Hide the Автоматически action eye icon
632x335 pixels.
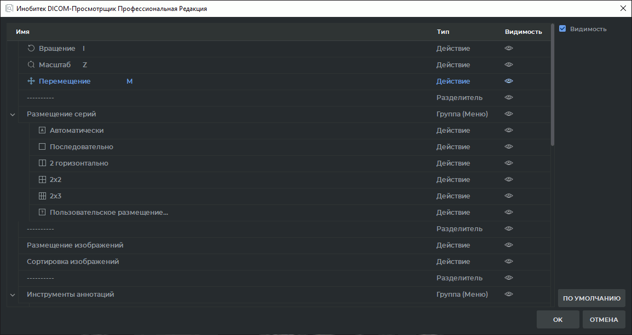coord(509,130)
